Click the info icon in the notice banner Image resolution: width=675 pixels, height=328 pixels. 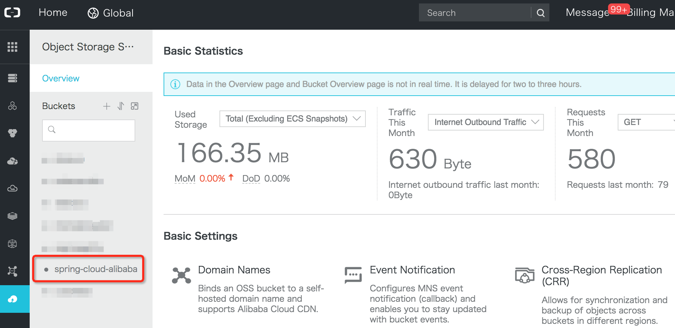(175, 84)
